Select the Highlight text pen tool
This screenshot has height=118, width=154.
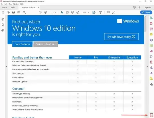[114, 12]
